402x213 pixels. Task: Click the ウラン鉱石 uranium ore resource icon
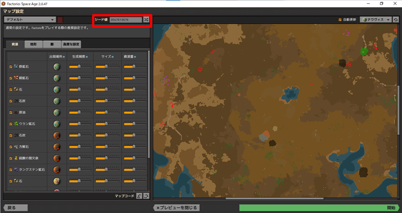16,124
